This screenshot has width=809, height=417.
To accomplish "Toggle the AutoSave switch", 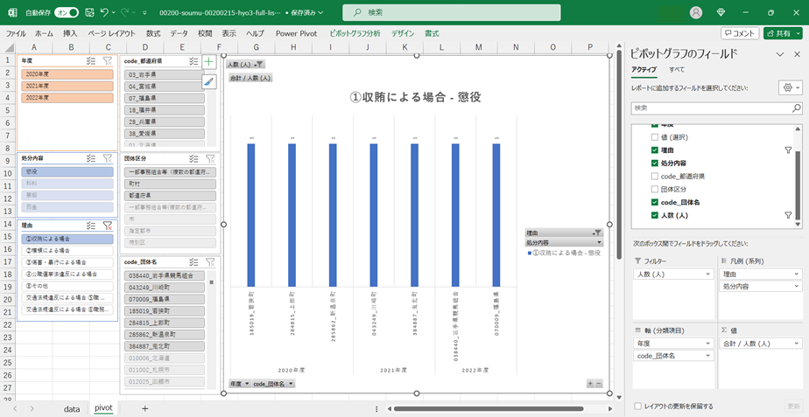I will click(66, 13).
